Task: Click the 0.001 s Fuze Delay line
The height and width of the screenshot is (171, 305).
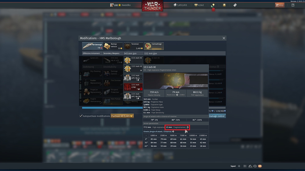Action: click(152, 110)
